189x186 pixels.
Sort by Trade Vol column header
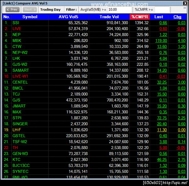coord(109,17)
